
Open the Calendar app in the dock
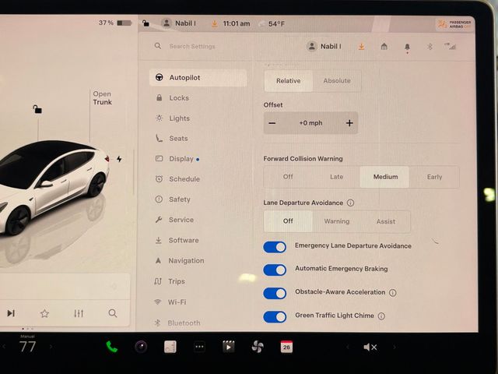pyautogui.click(x=286, y=347)
